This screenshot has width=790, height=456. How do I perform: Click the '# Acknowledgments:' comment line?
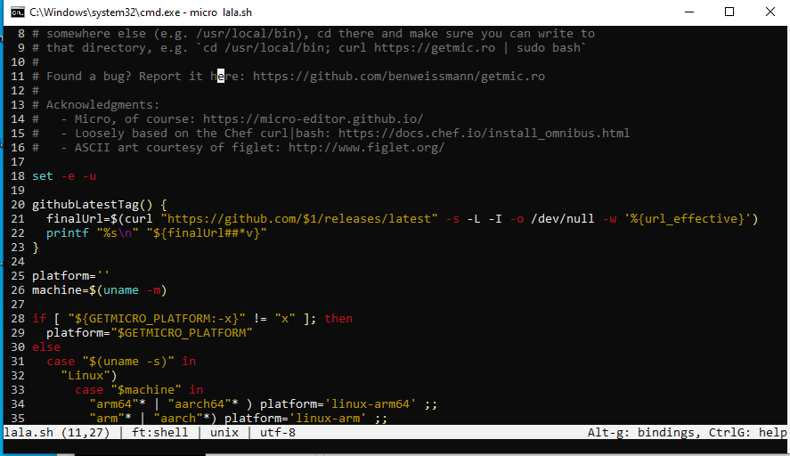[95, 105]
